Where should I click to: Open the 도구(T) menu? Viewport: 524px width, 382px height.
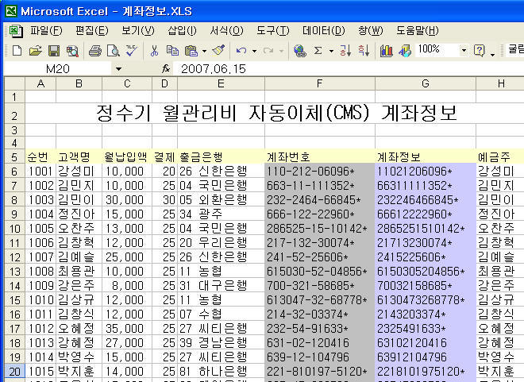(272, 31)
